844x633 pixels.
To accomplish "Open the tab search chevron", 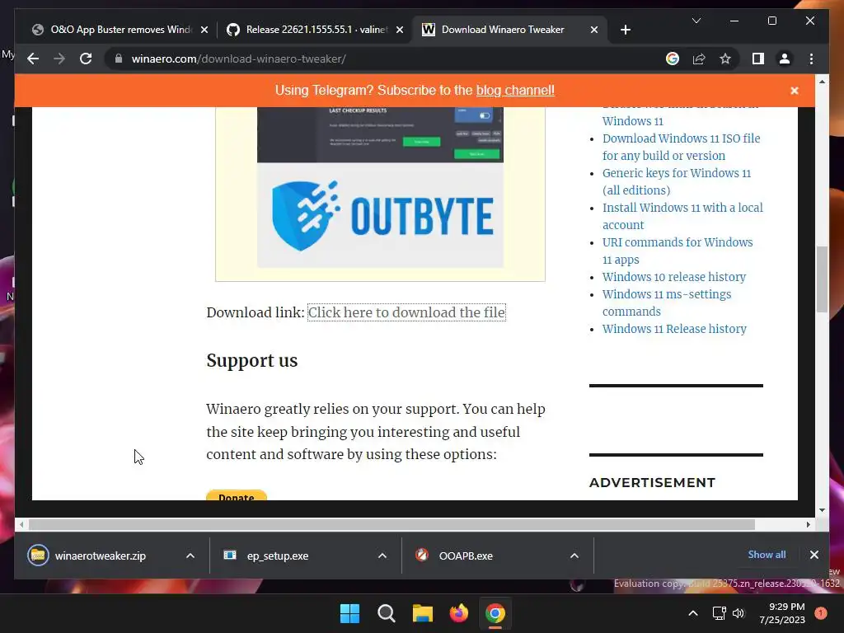I will 696,21.
